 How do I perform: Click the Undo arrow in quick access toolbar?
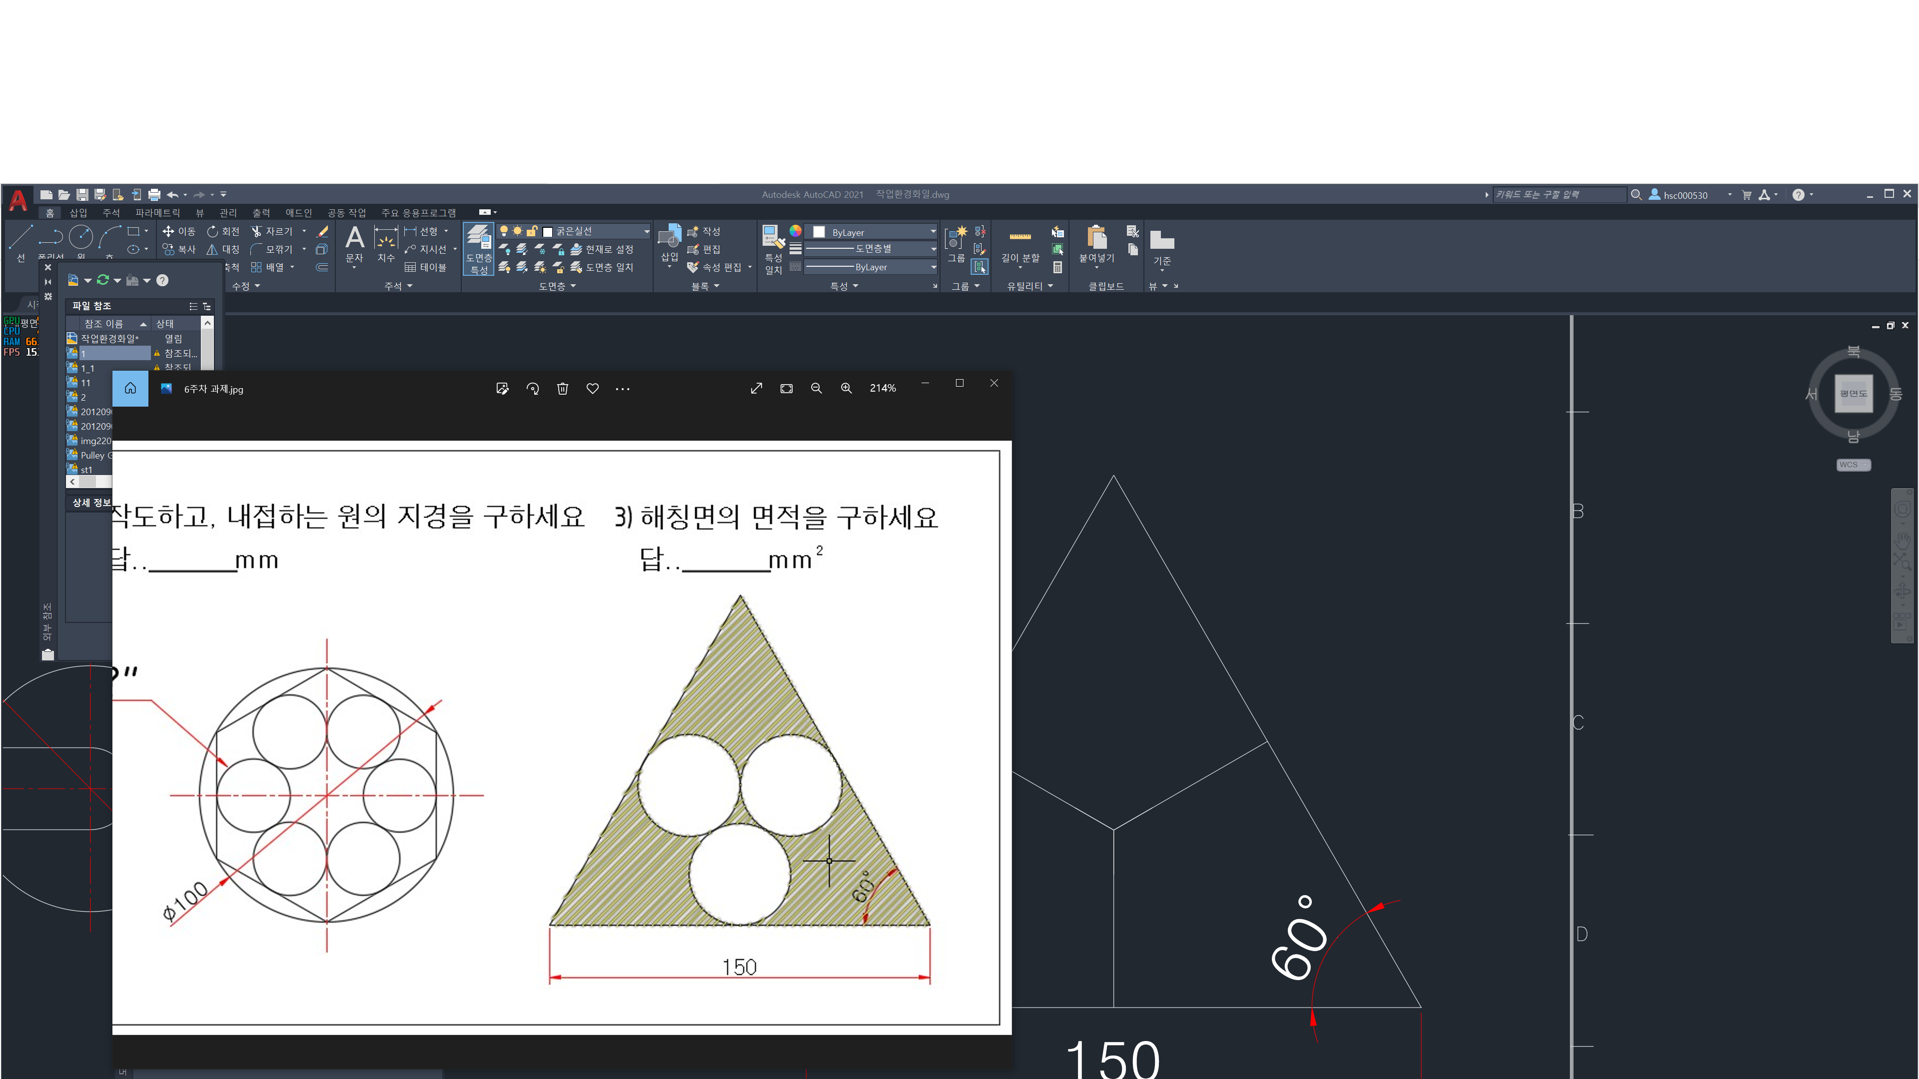click(172, 195)
